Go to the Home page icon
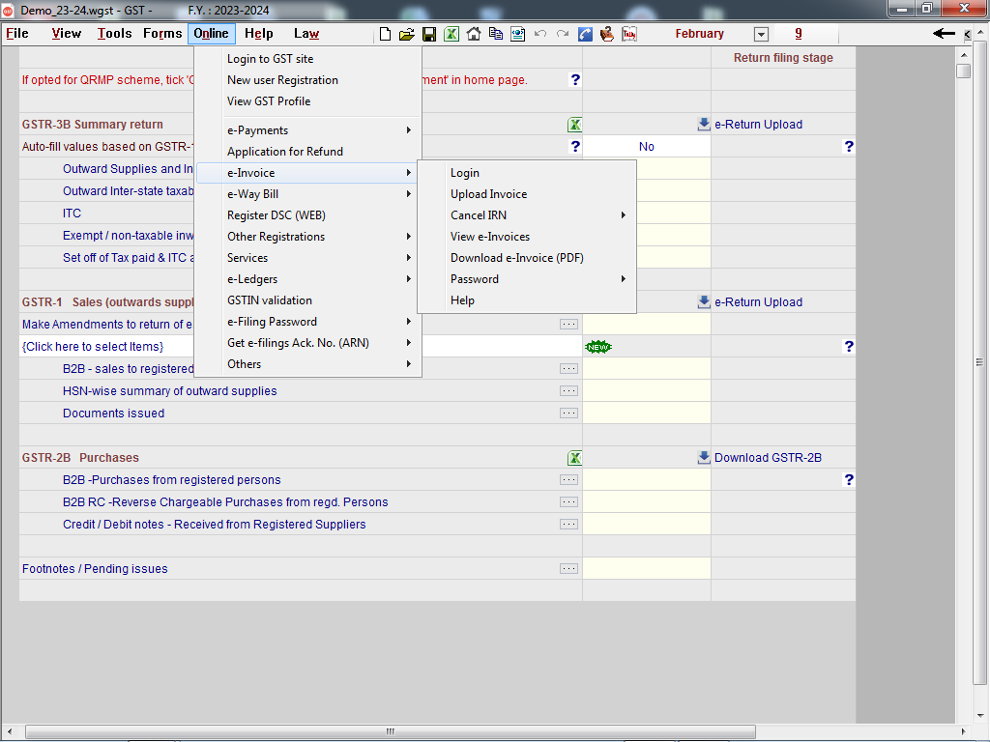 pyautogui.click(x=474, y=34)
